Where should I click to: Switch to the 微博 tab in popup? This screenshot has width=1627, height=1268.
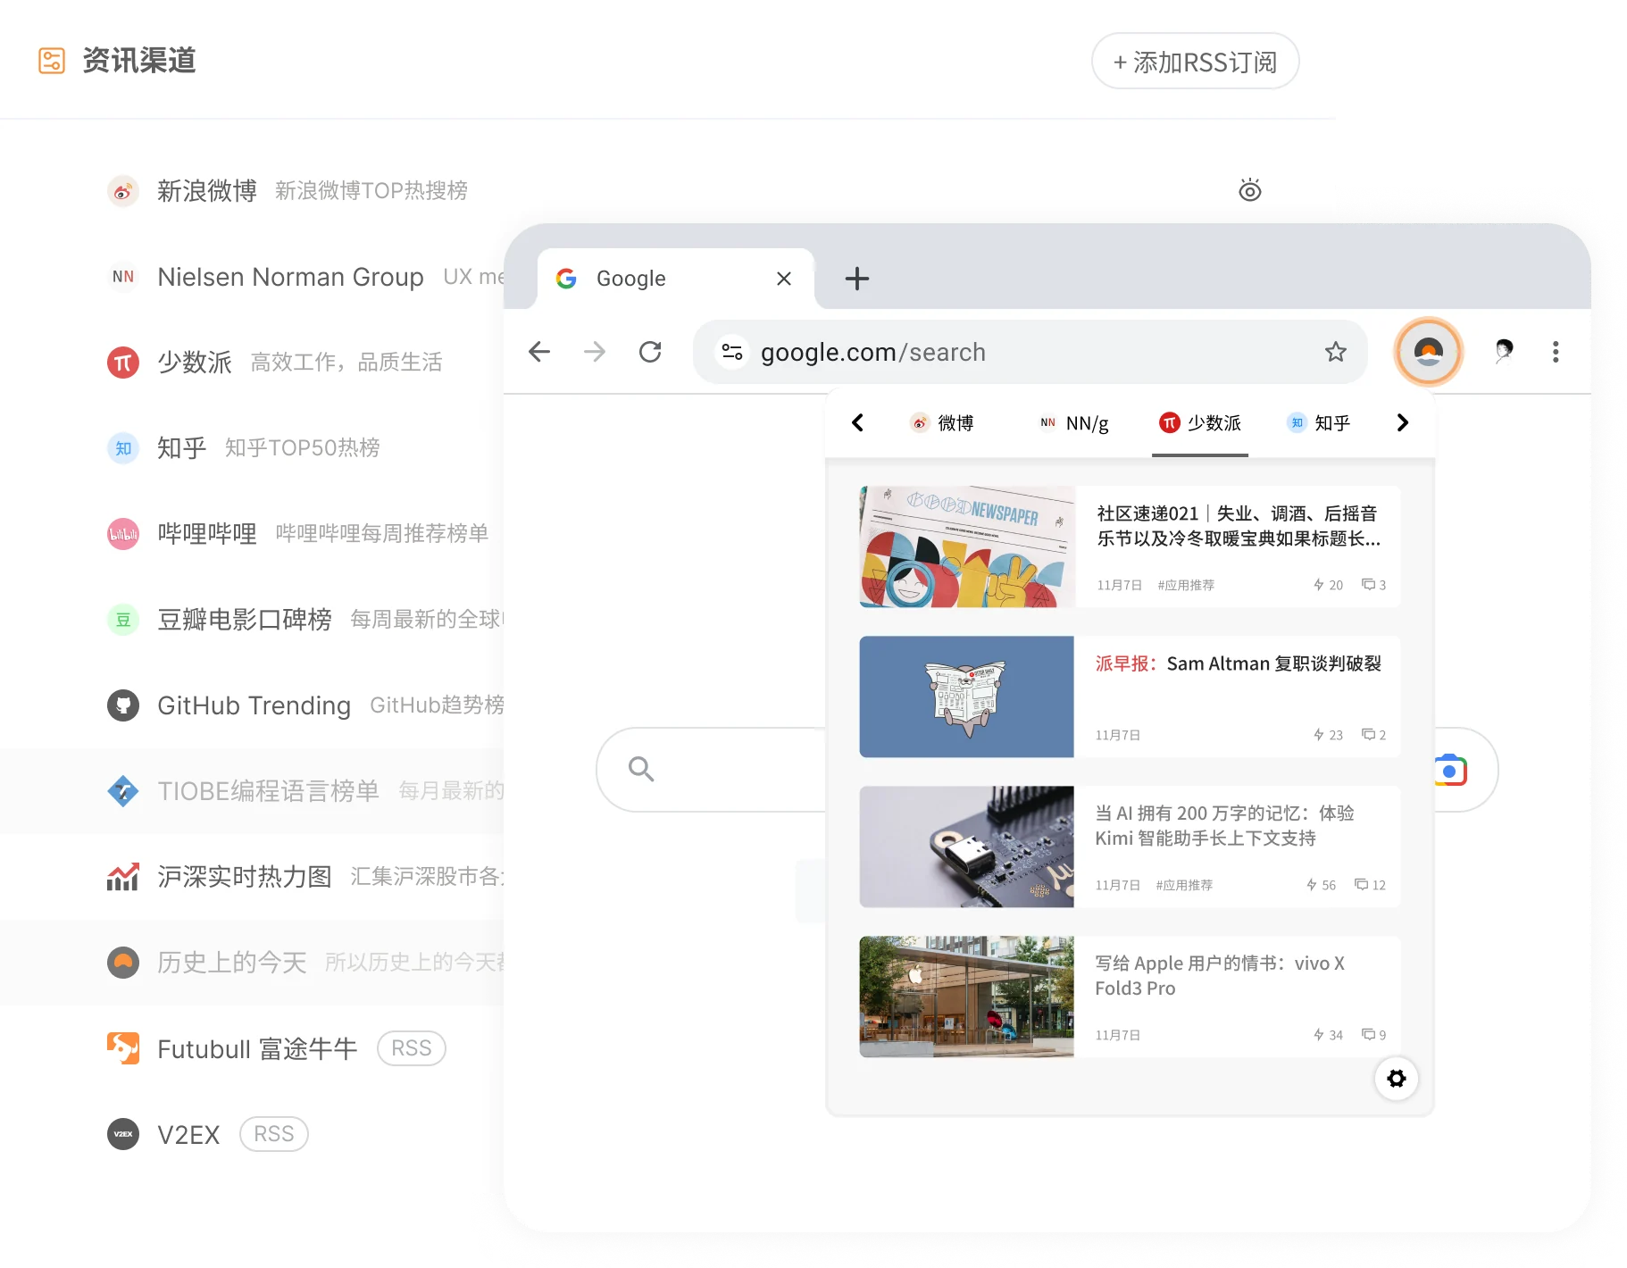(942, 422)
